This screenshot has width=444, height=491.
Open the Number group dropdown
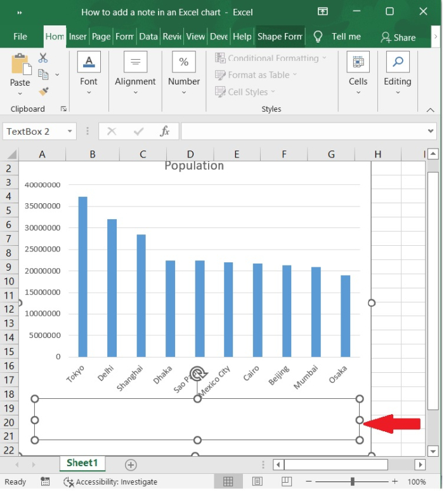click(184, 92)
